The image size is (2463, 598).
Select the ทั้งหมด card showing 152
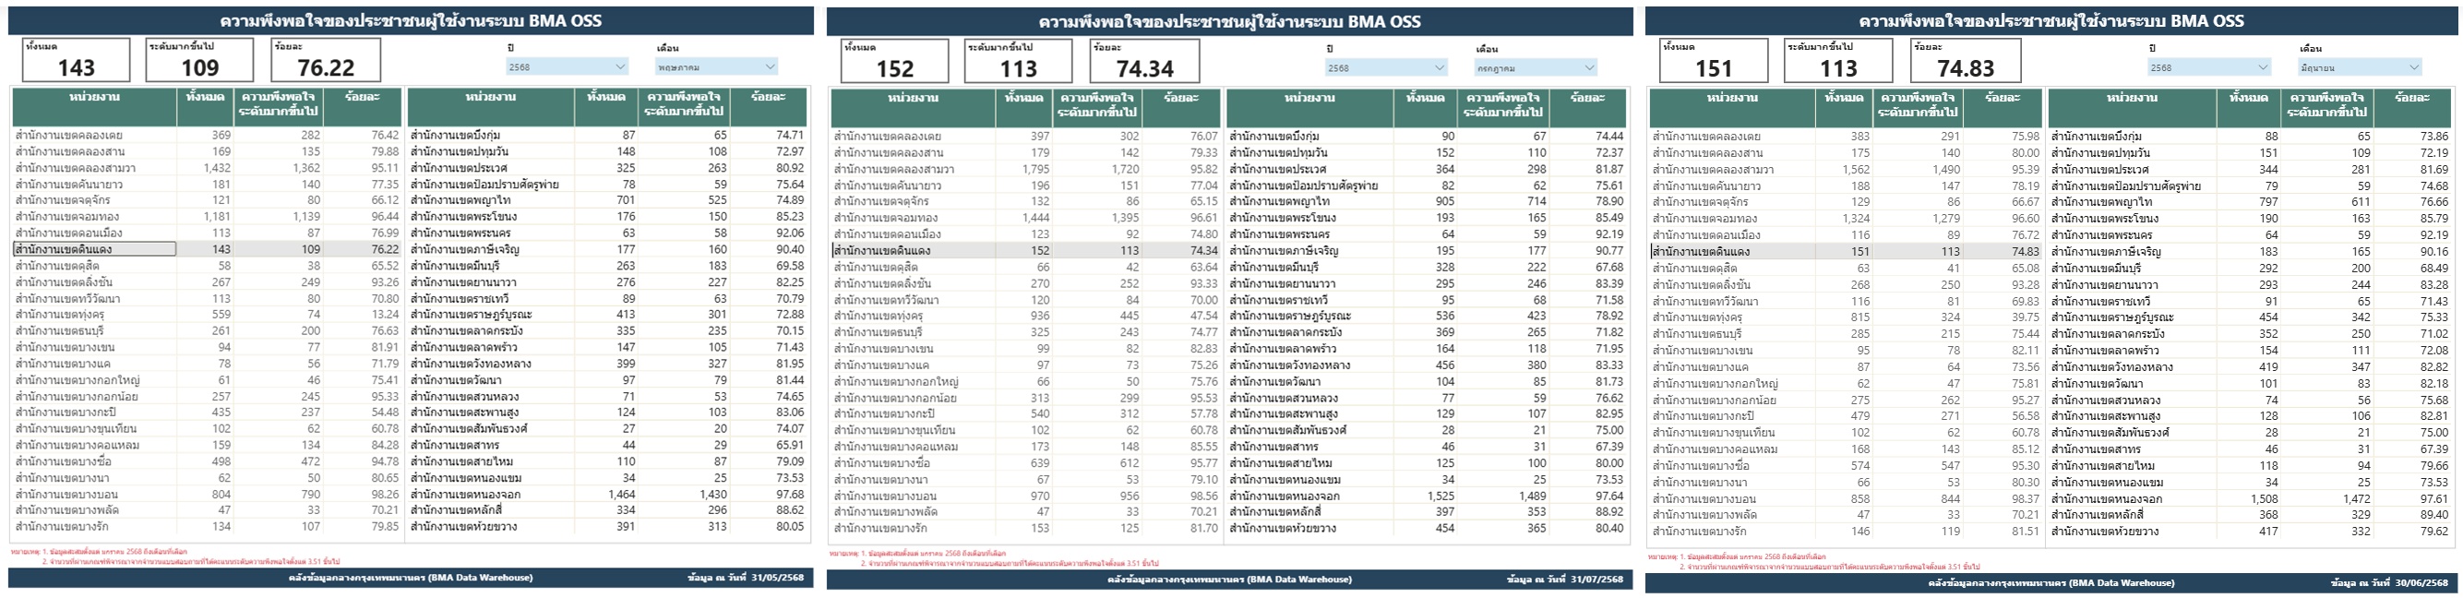click(x=895, y=61)
